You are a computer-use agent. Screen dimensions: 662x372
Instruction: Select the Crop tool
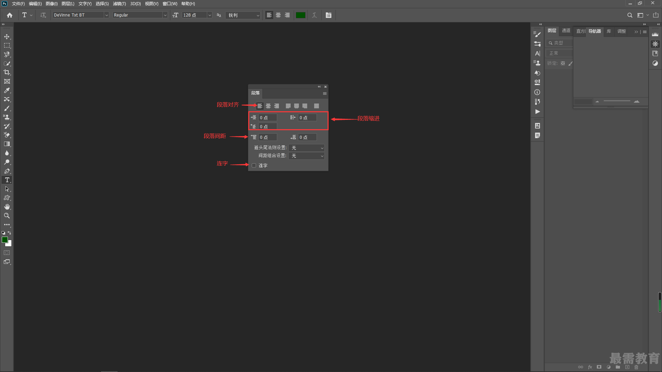(x=7, y=72)
